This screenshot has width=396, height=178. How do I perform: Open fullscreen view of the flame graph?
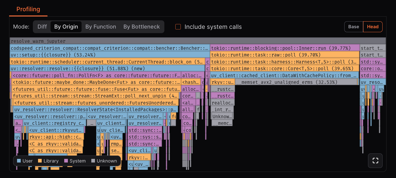(x=375, y=161)
